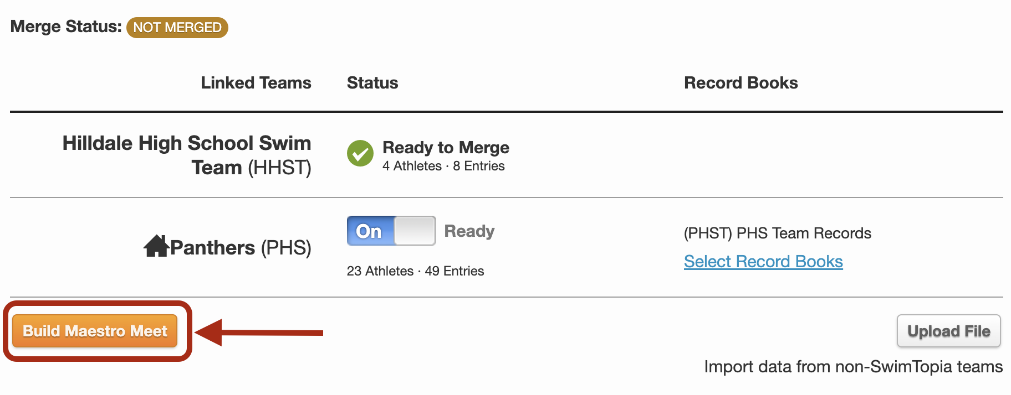Click the red arrow pointing at Build Maestro Meet
This screenshot has height=395, width=1011.
pos(259,332)
